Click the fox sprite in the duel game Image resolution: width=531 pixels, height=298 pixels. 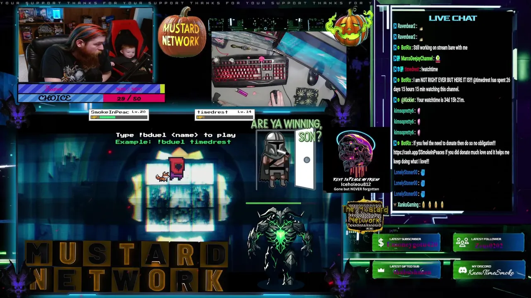162,177
